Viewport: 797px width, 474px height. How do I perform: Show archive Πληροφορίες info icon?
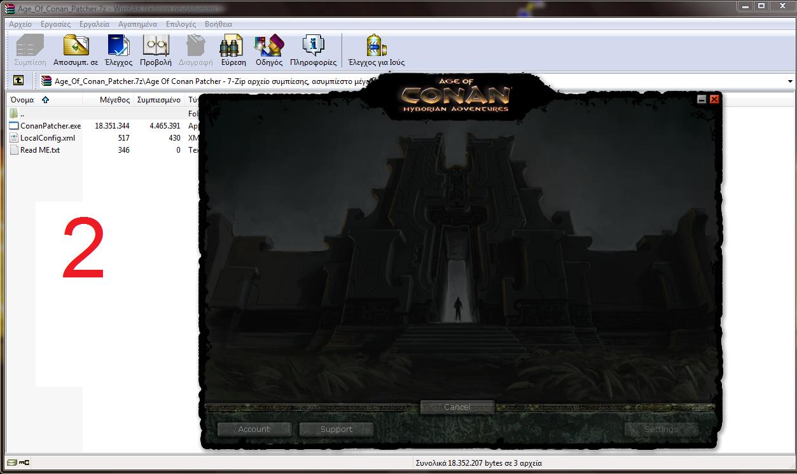coord(313,51)
